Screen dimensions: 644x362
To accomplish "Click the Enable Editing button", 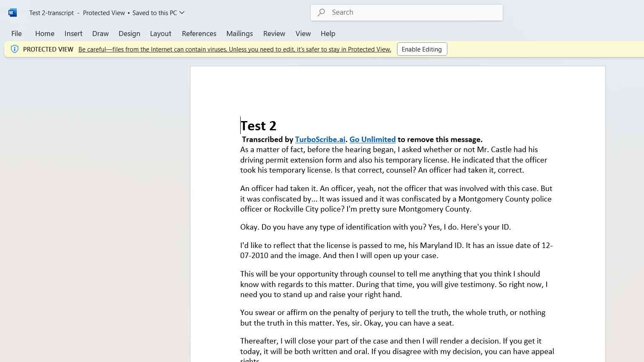I will pyautogui.click(x=422, y=49).
